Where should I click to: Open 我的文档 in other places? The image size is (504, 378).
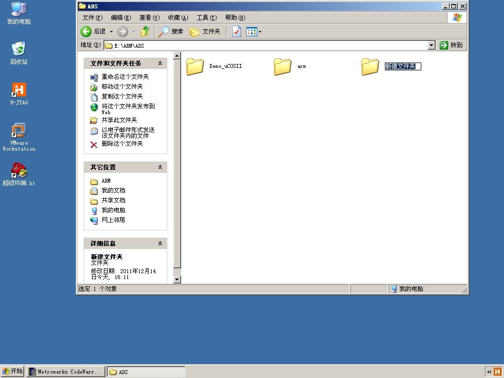pos(114,190)
